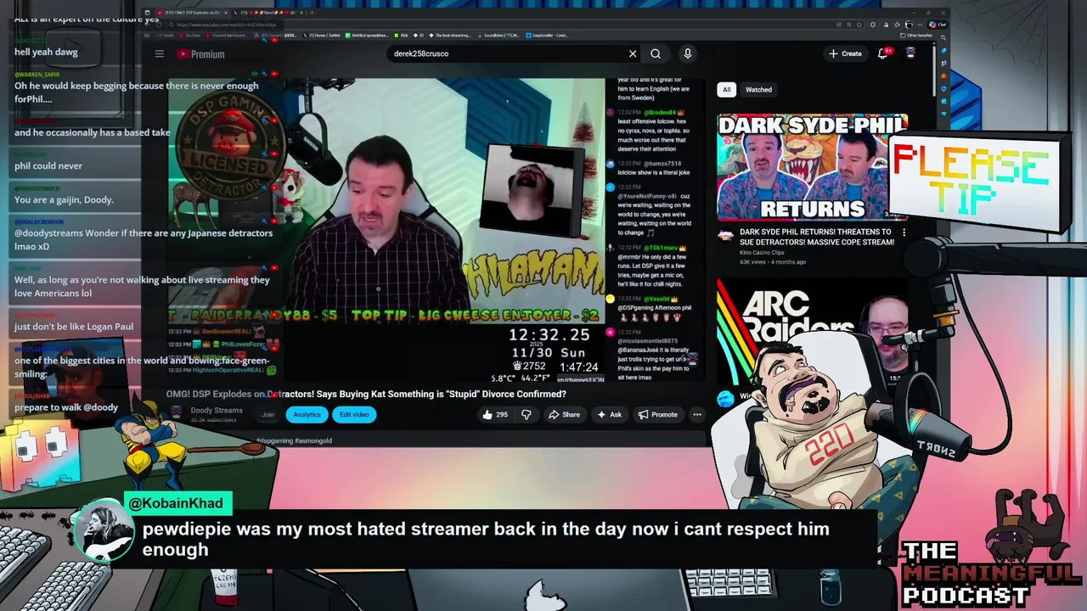Viewport: 1087px width, 611px height.
Task: Click the main video player
Action: click(x=386, y=231)
